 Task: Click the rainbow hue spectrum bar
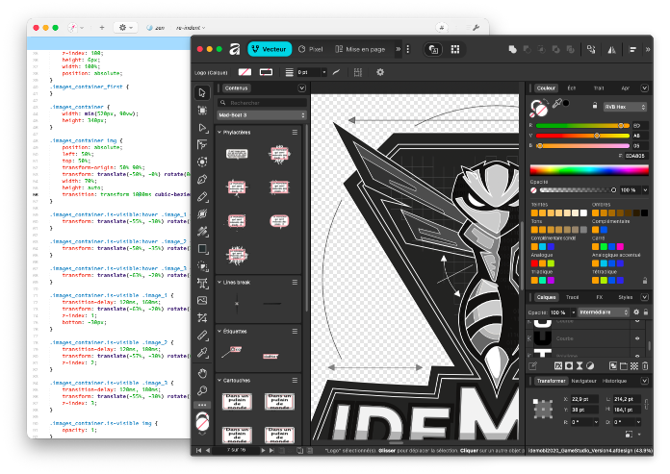click(589, 170)
